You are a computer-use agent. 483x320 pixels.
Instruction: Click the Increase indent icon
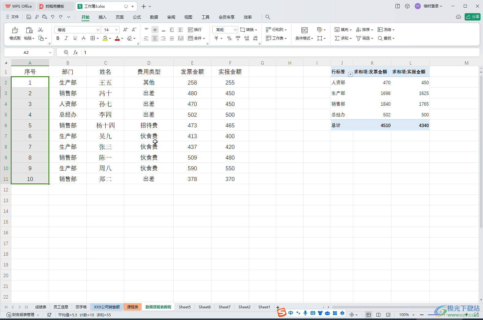[x=181, y=30]
